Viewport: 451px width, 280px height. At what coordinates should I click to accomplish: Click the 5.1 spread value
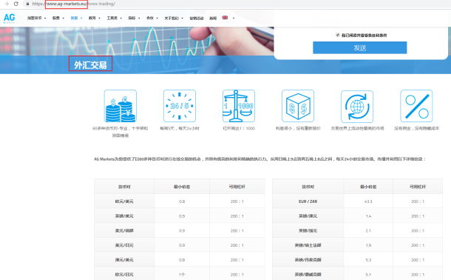pos(368,275)
